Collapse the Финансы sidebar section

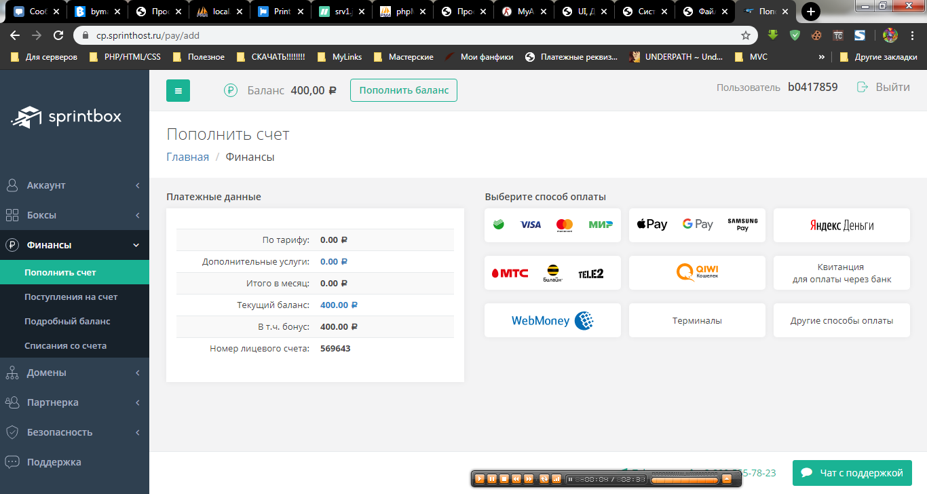point(75,245)
